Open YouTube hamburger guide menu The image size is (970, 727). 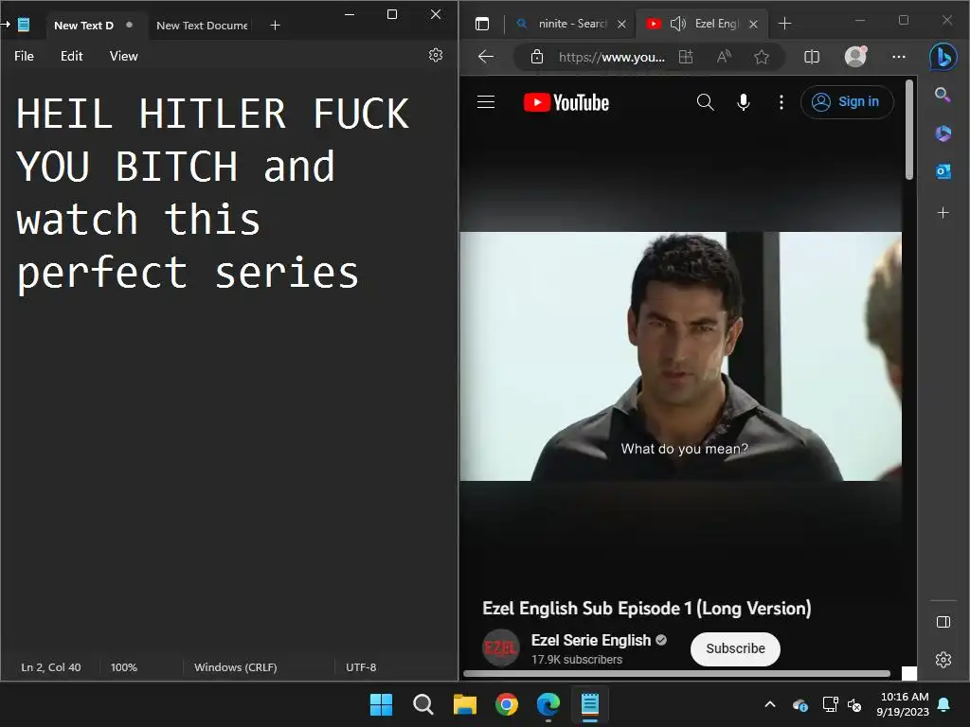point(486,102)
